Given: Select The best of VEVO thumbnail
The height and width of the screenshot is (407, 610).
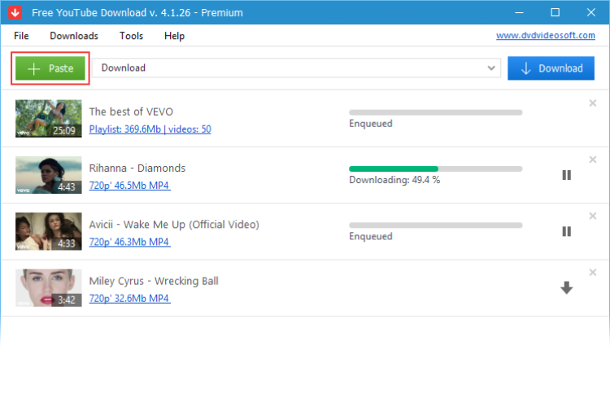Looking at the screenshot, I should (x=49, y=118).
